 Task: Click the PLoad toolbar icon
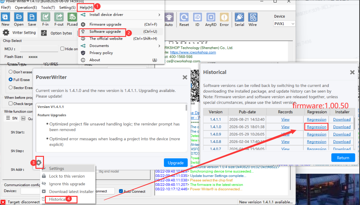[72, 17]
